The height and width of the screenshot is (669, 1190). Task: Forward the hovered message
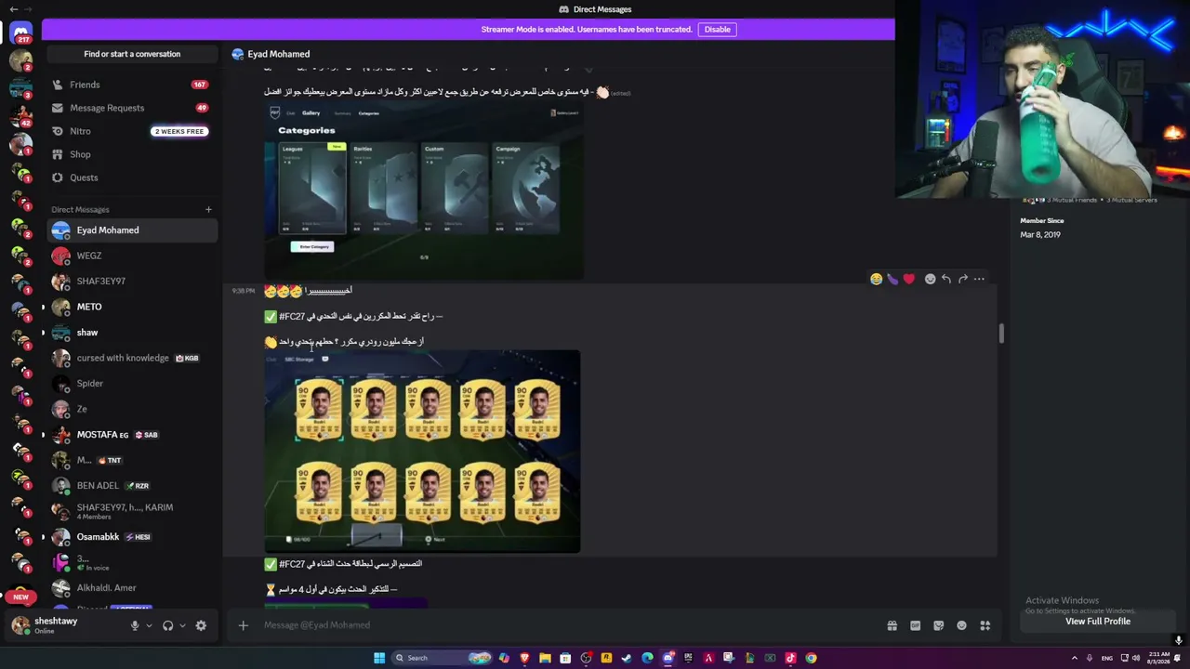click(x=963, y=279)
